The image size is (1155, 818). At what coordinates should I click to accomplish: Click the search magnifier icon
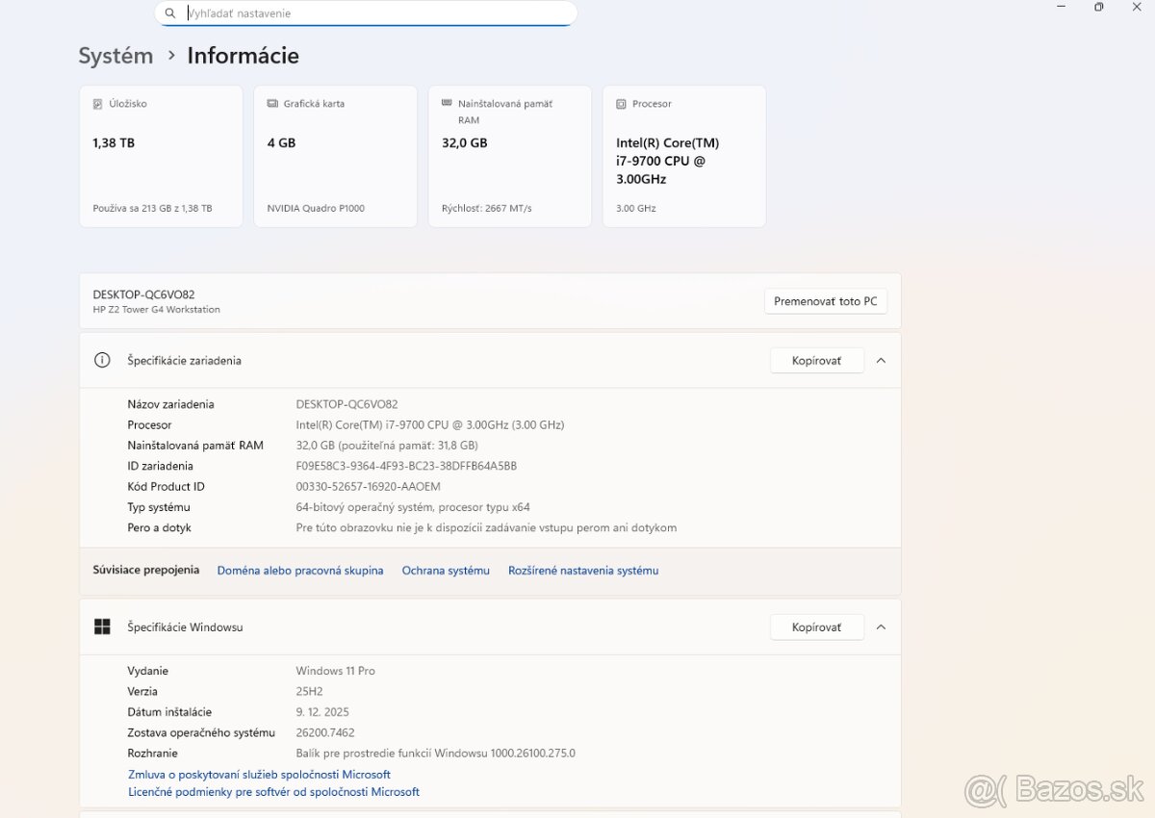pyautogui.click(x=170, y=13)
